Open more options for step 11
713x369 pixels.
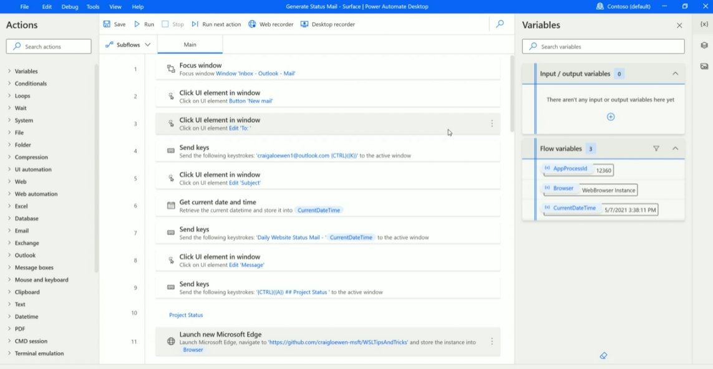click(x=492, y=342)
